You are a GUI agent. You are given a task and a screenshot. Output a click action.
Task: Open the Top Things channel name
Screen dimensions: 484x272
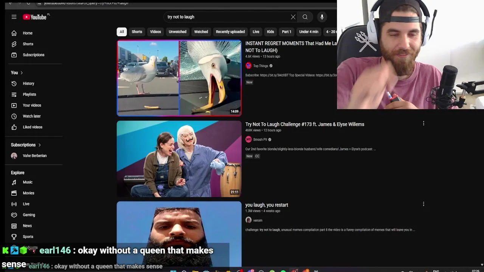pyautogui.click(x=261, y=66)
